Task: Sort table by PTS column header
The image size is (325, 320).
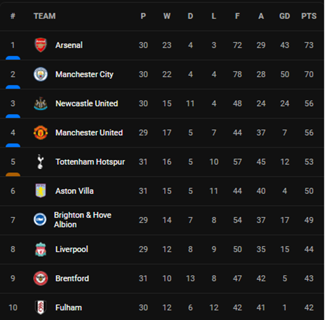Action: (309, 16)
